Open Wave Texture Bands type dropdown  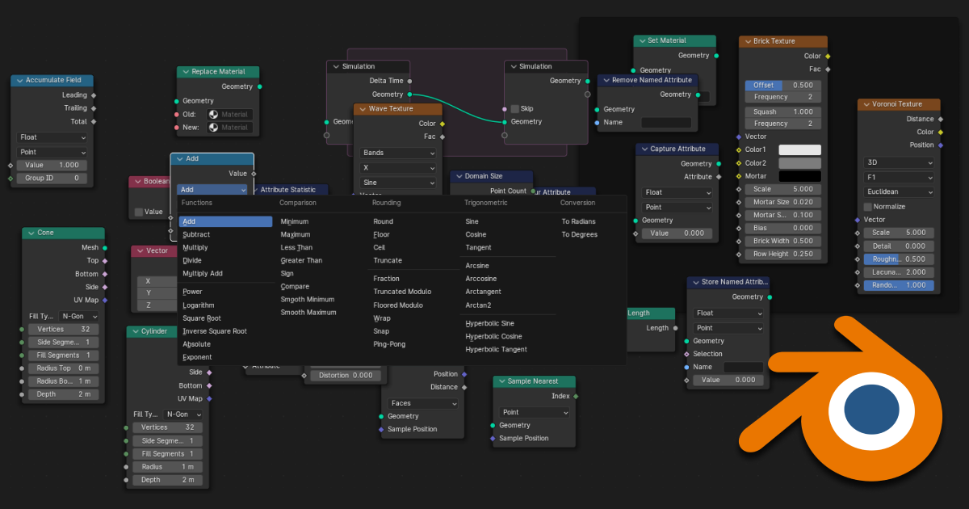coord(398,153)
